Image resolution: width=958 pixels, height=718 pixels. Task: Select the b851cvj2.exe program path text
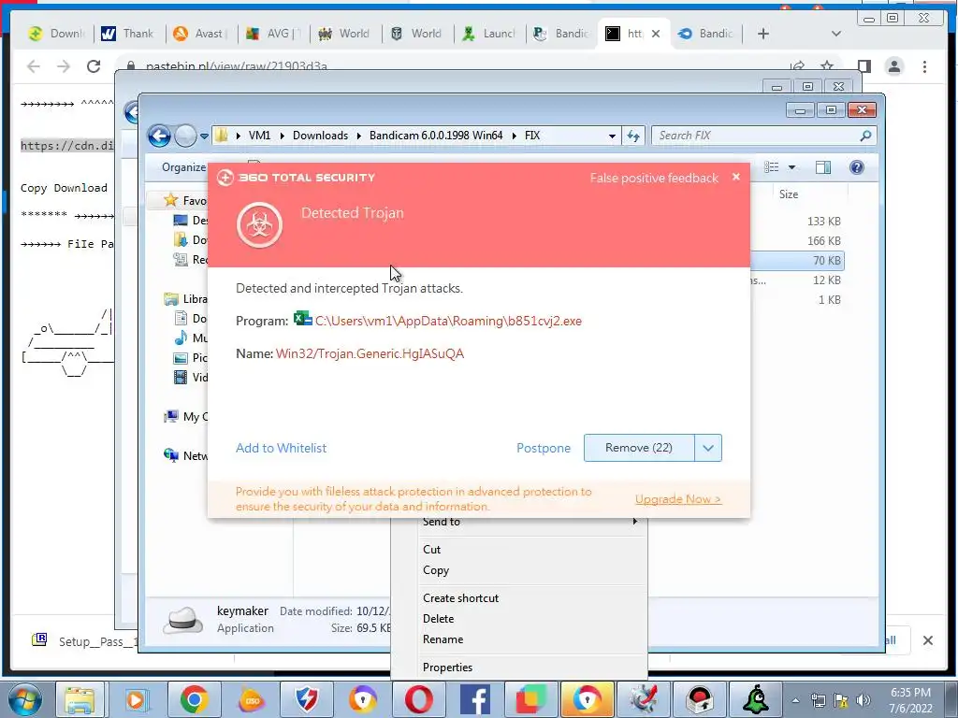coord(448,322)
